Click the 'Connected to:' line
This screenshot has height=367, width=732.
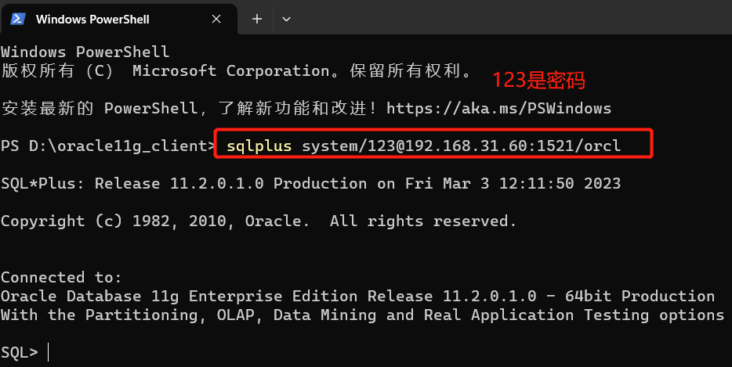click(x=61, y=278)
